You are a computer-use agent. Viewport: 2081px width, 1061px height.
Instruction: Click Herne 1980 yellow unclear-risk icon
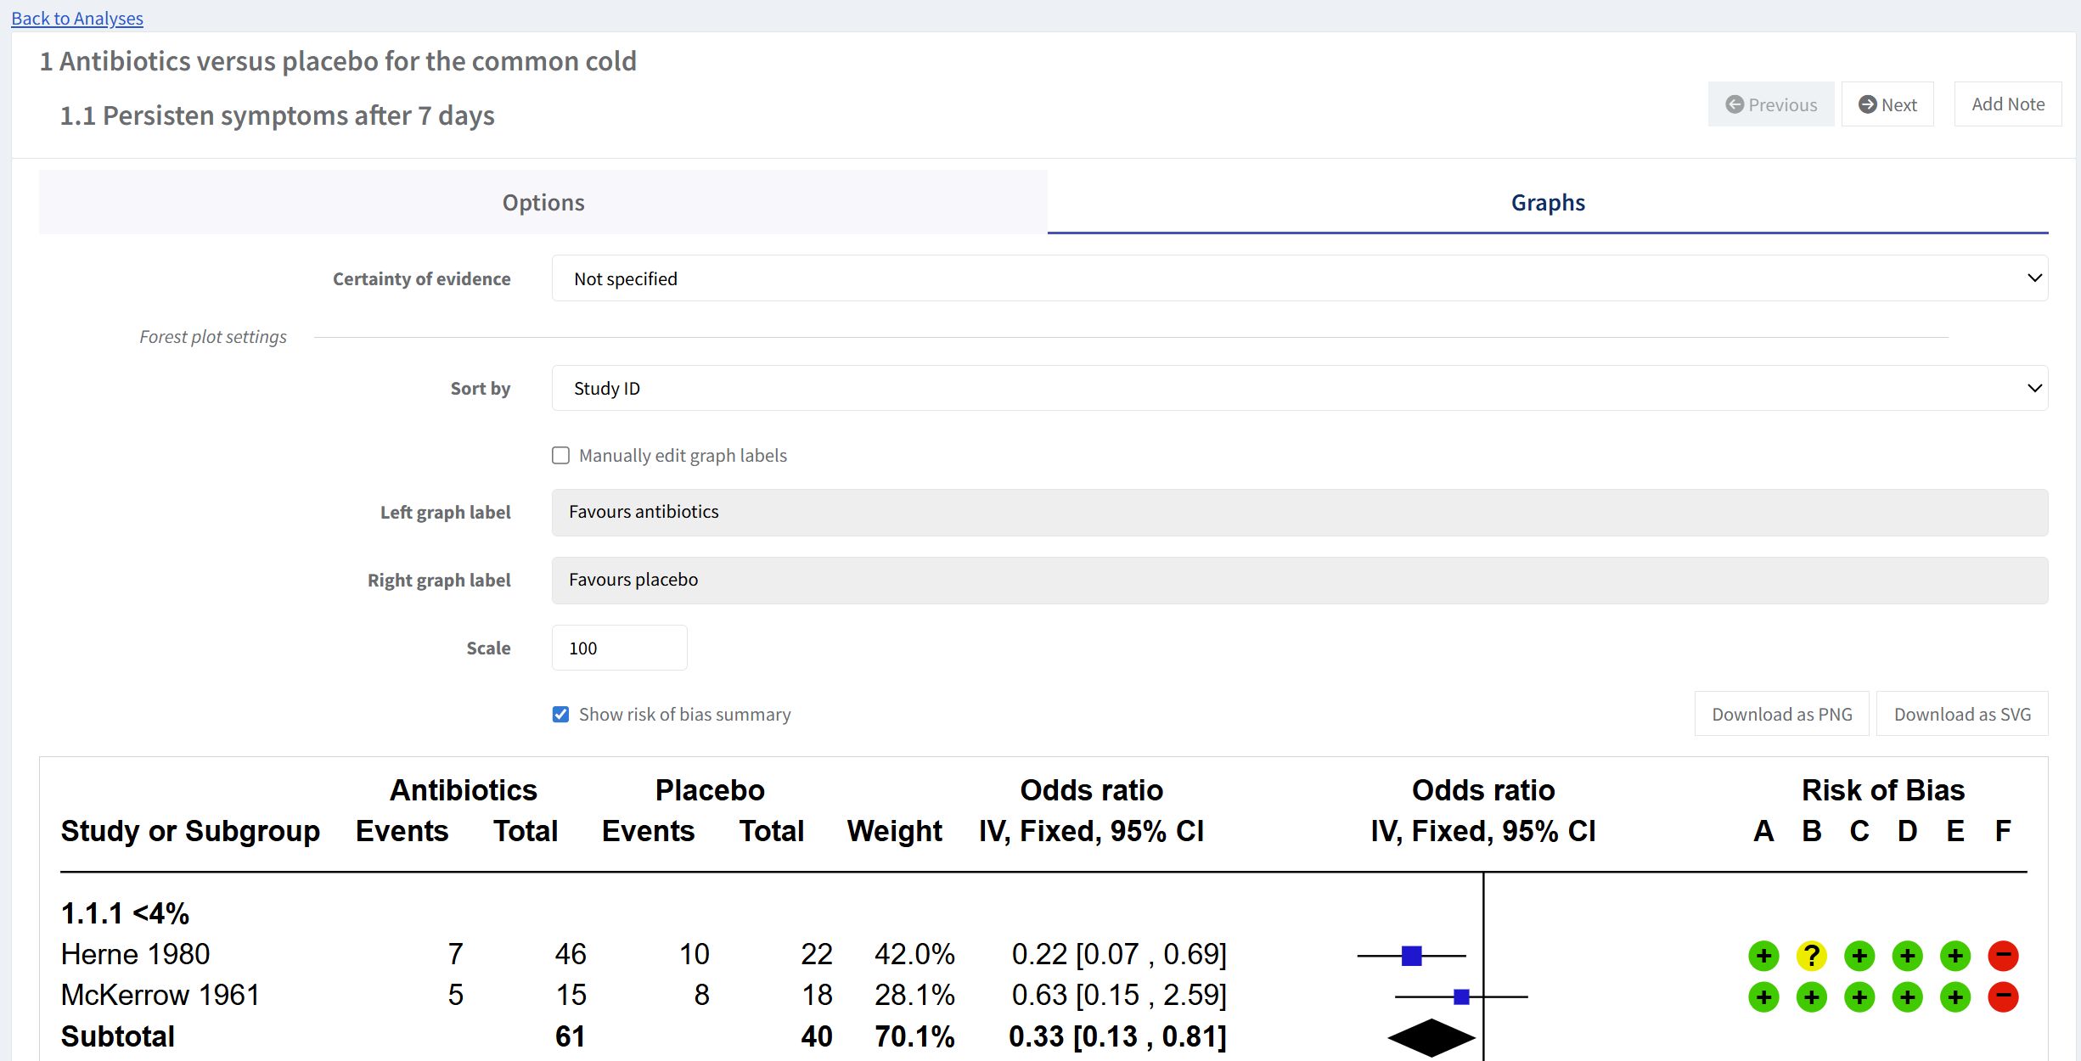[x=1811, y=955]
